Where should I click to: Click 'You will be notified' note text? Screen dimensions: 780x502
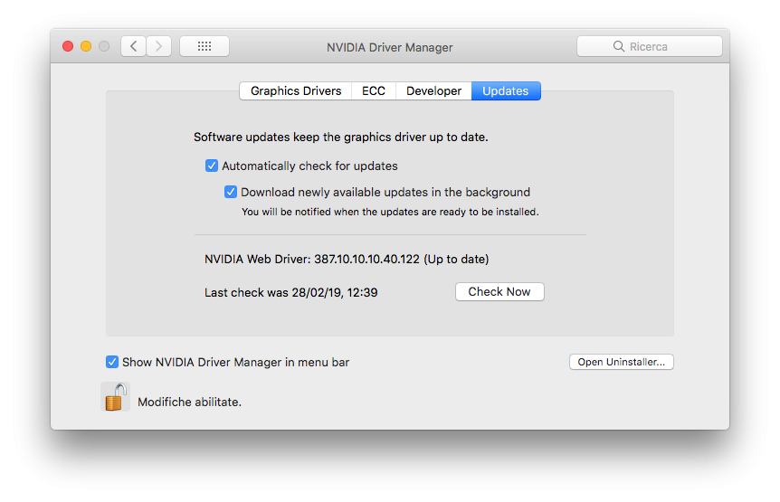(x=390, y=212)
